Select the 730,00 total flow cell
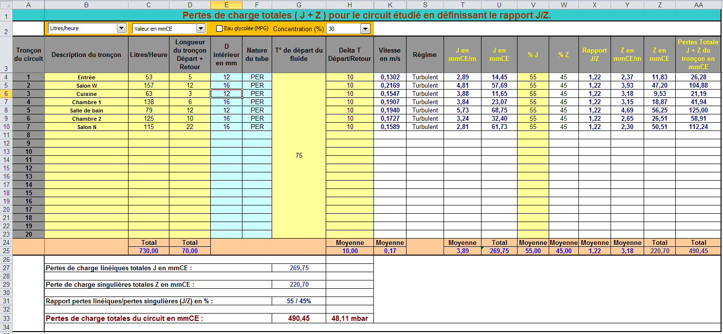The image size is (723, 334). pos(148,251)
